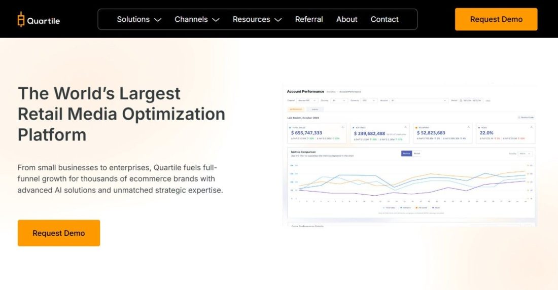
Task: Collapse the Total Sales card chevron
Action: pos(342,127)
